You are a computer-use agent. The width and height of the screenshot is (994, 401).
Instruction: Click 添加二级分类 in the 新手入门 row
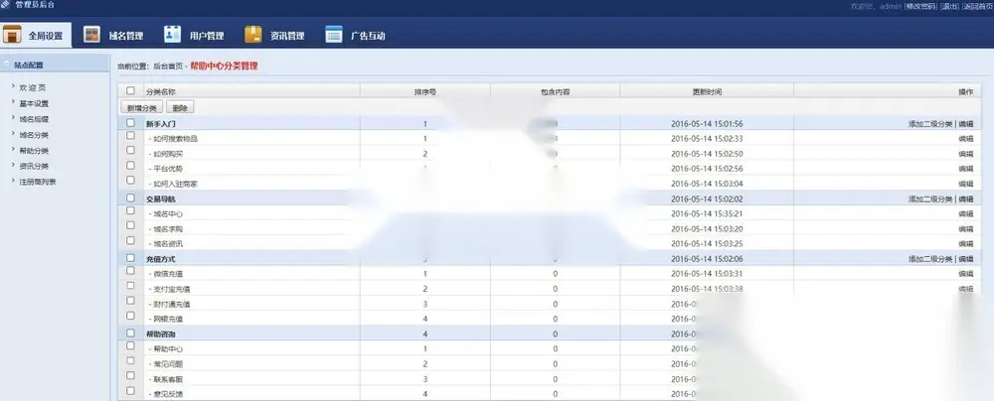click(930, 124)
